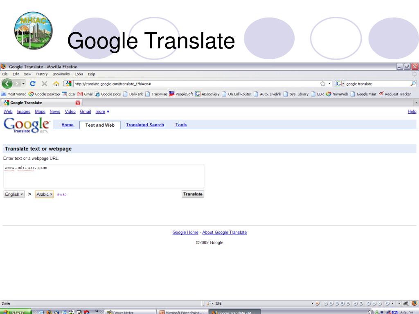
Task: Click the Windows Start button
Action: point(16,311)
